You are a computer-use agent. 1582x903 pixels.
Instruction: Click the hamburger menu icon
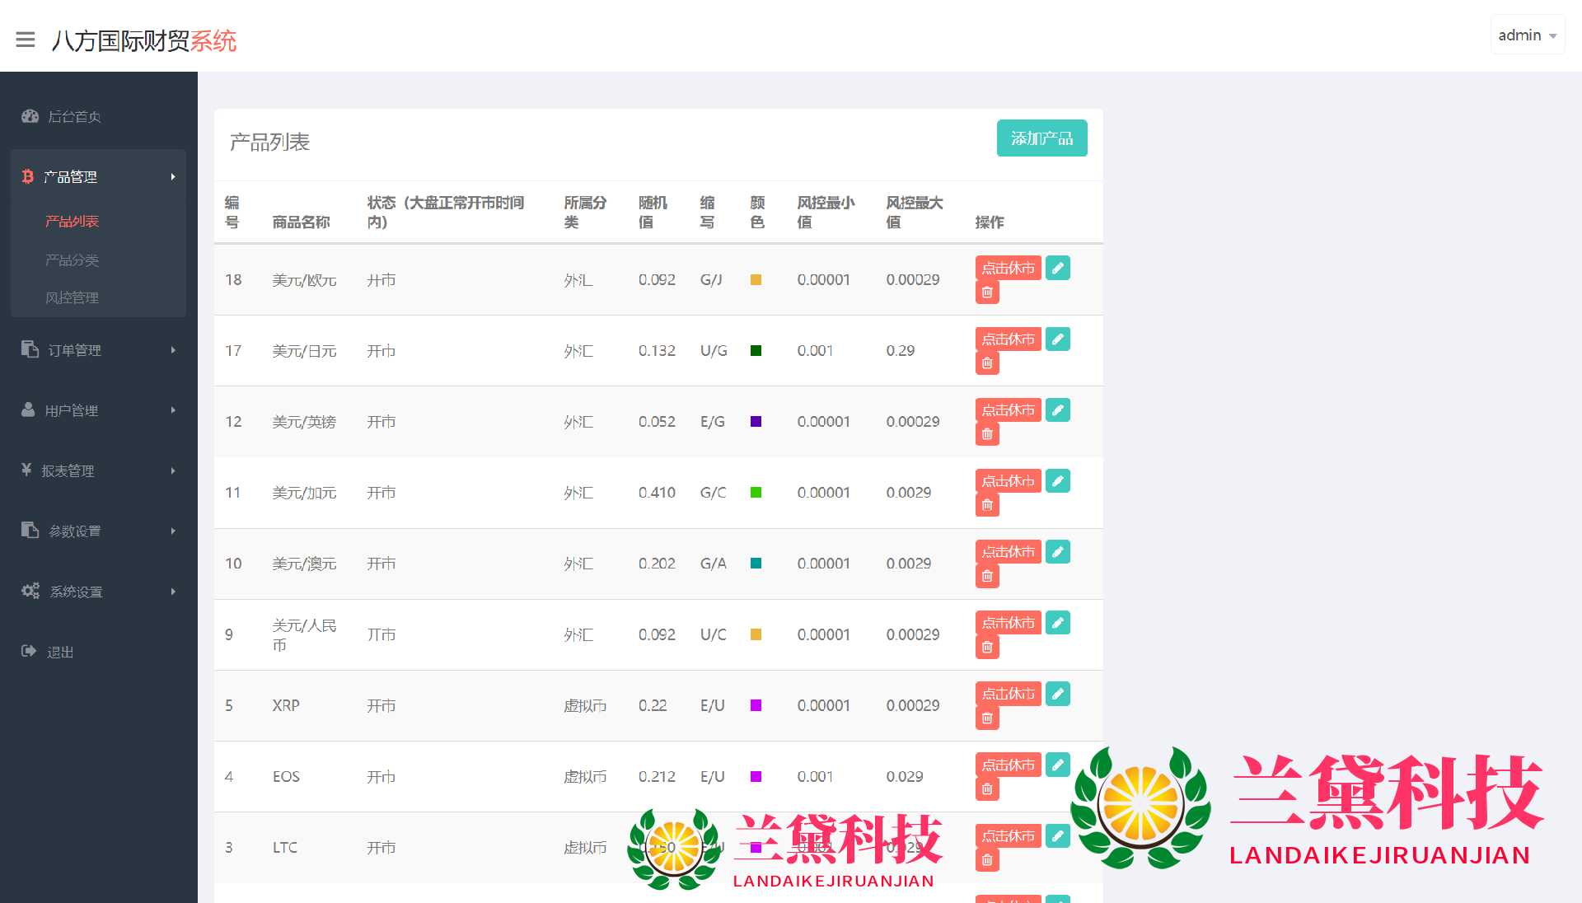26,40
